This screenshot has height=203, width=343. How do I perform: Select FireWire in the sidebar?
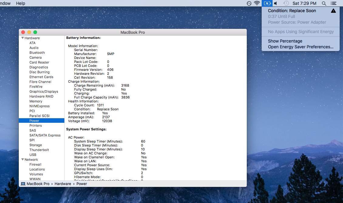[x=36, y=87]
